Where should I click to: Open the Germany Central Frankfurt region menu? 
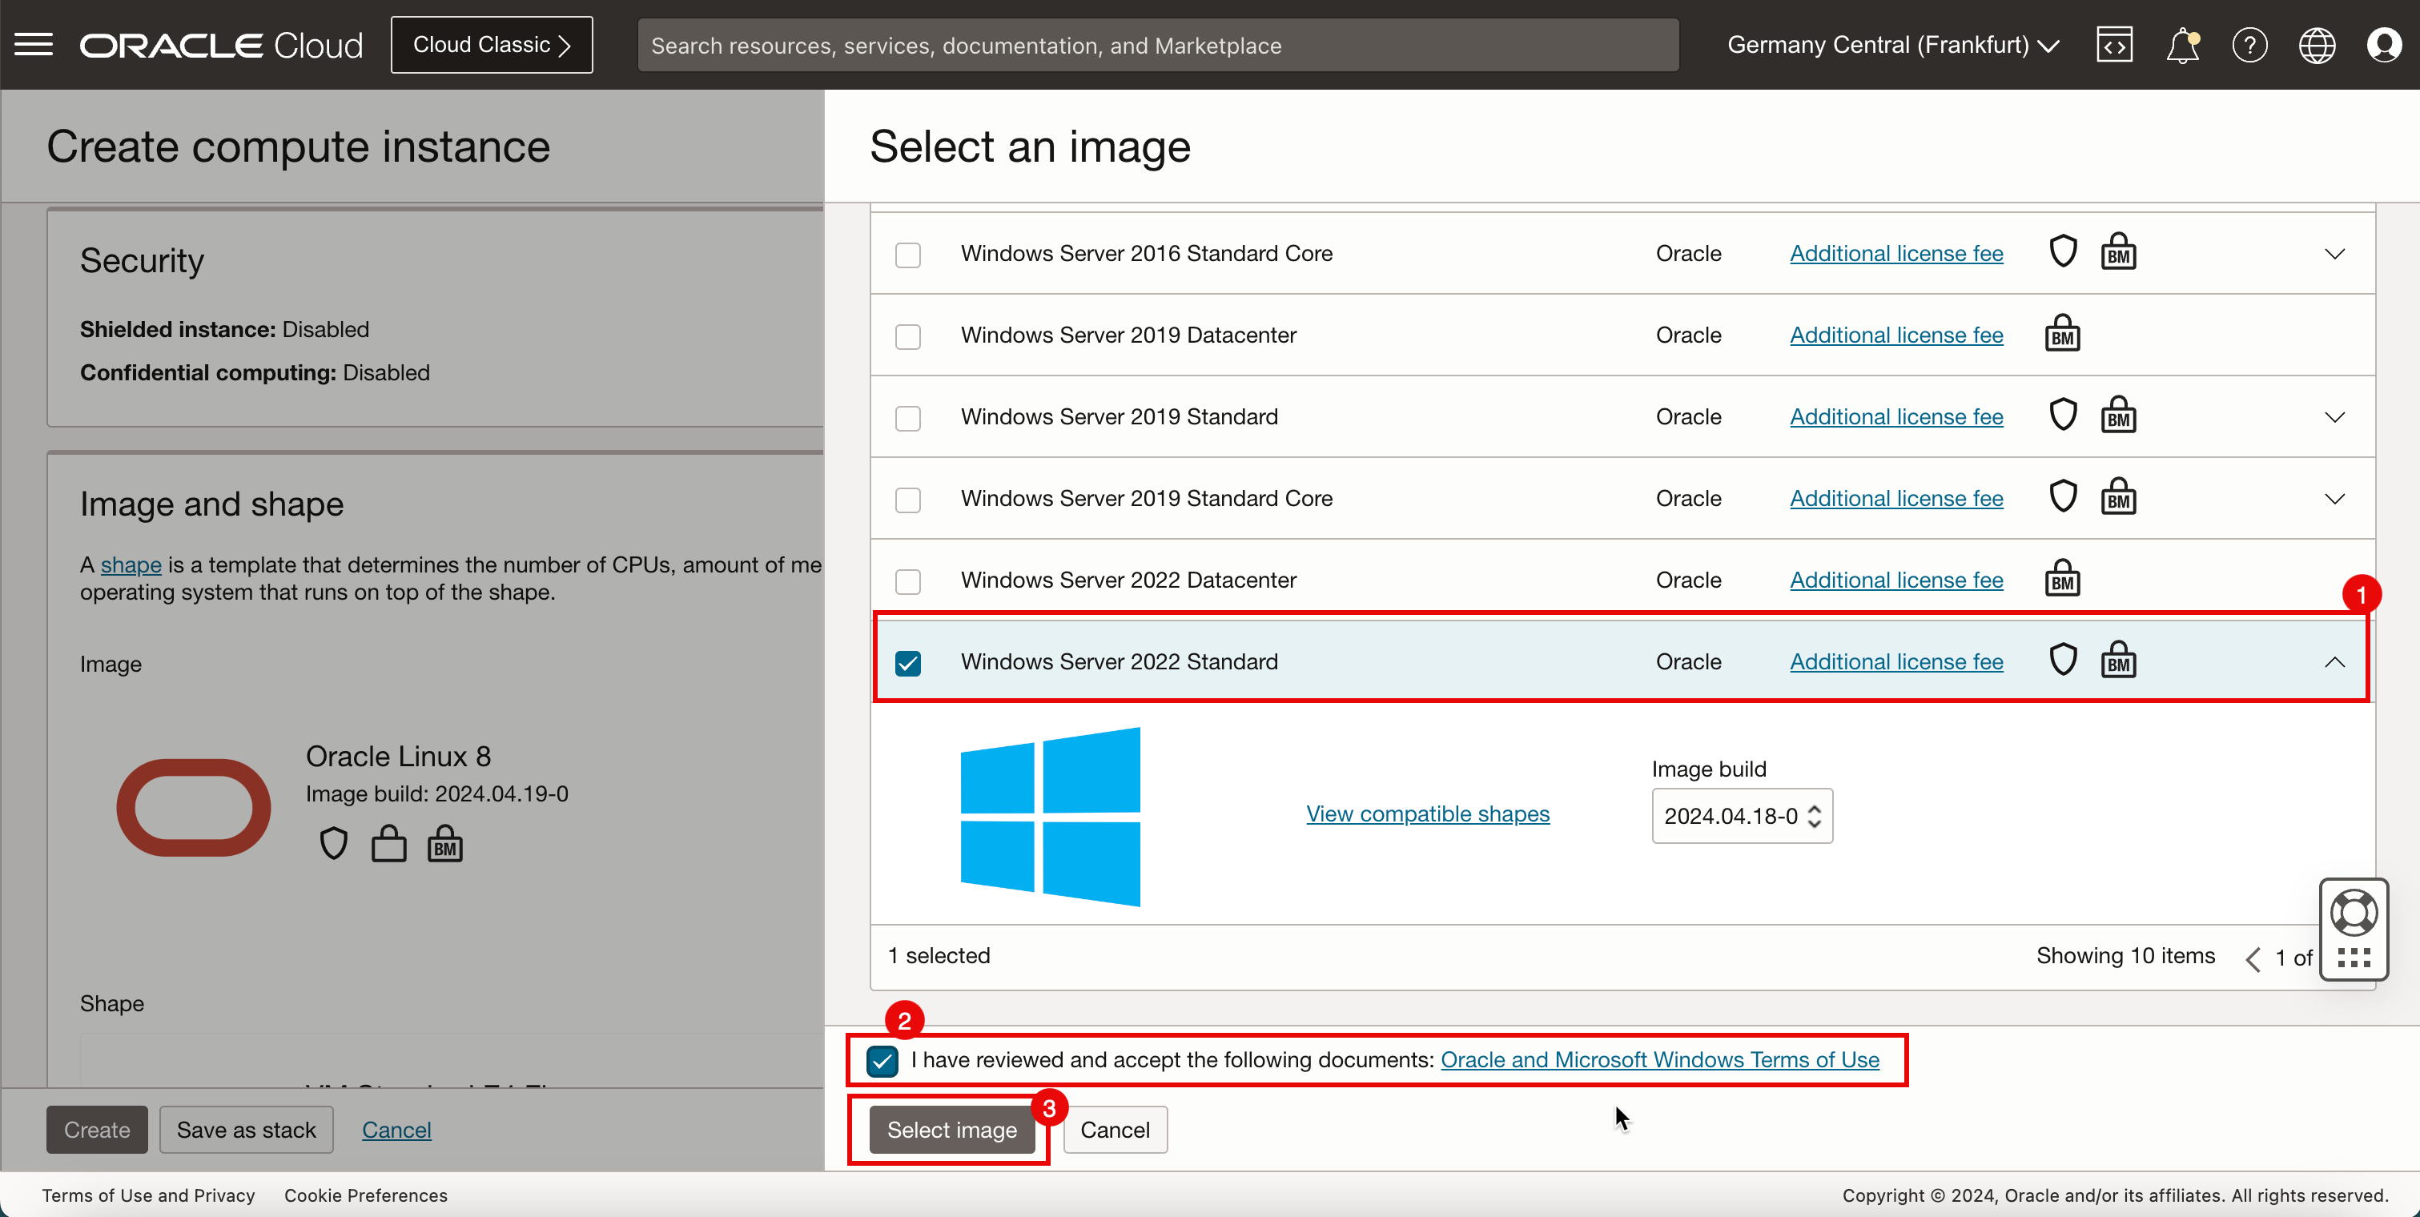pyautogui.click(x=1894, y=45)
